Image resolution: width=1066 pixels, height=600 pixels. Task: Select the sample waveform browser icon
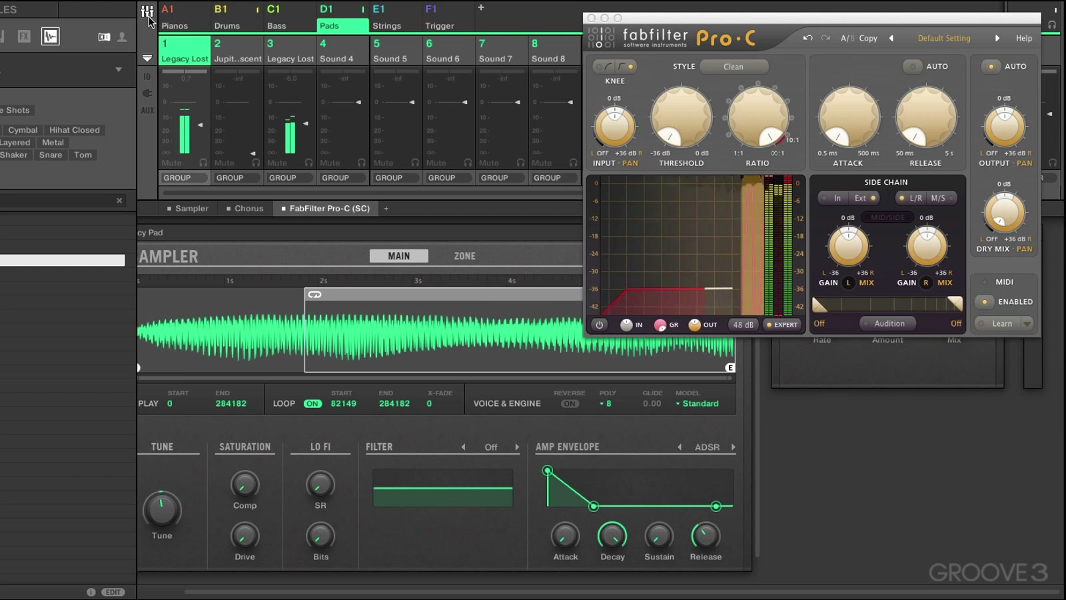point(51,36)
